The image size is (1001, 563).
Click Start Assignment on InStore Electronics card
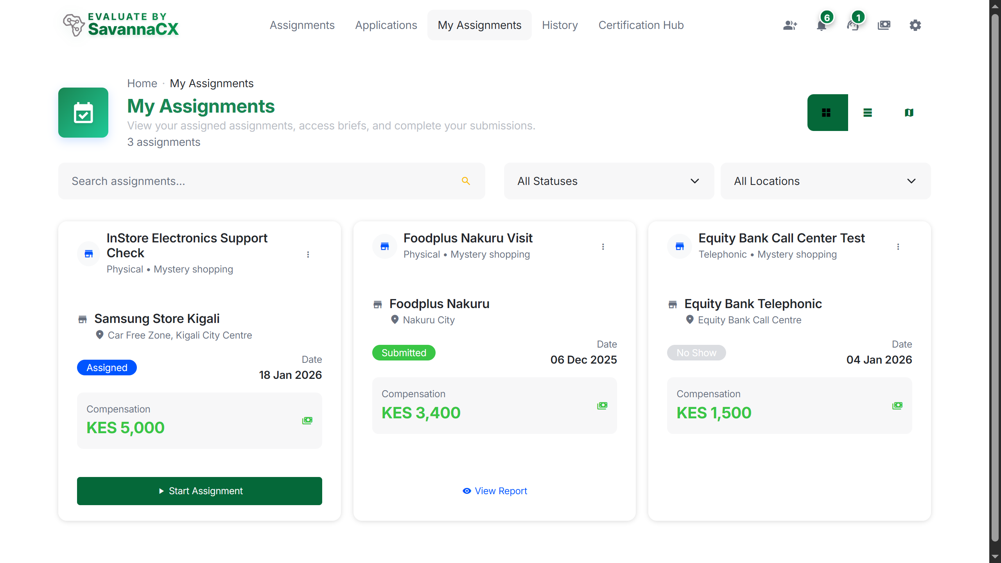click(199, 491)
